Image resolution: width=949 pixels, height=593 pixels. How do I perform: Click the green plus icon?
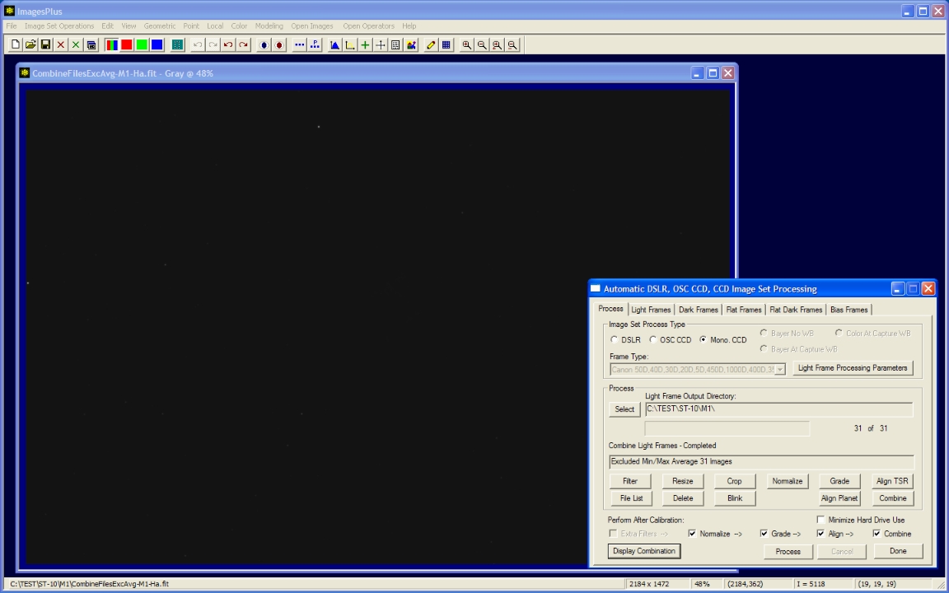365,44
